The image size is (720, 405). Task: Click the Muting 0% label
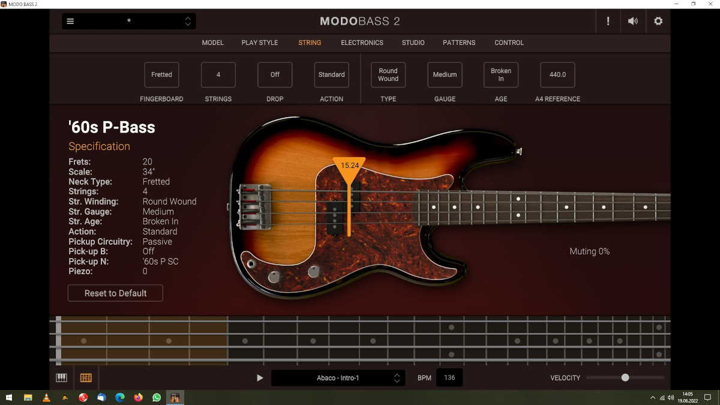point(590,251)
